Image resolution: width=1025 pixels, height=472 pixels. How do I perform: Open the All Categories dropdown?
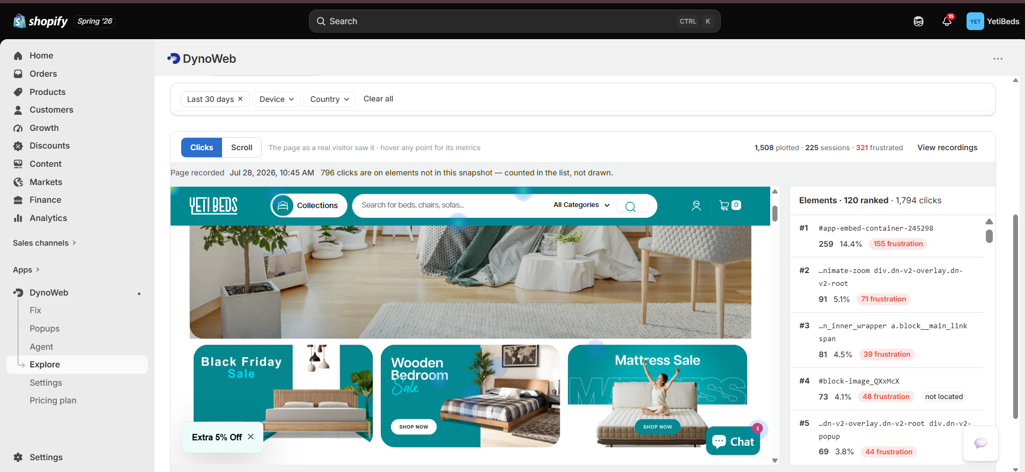tap(581, 205)
